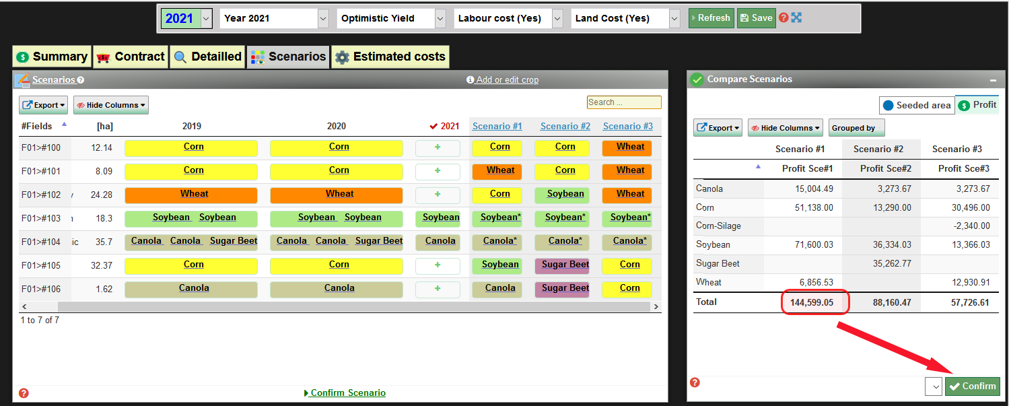
Task: Open the Contract tab with cart icon
Action: pos(130,57)
